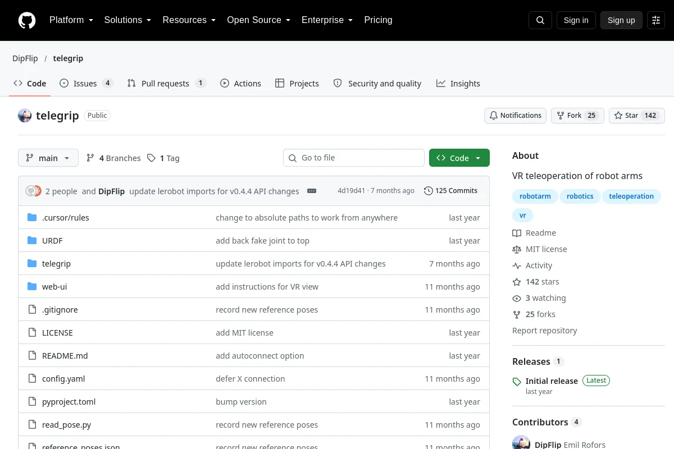Open Security and quality tab
The width and height of the screenshot is (674, 449).
pos(377,83)
